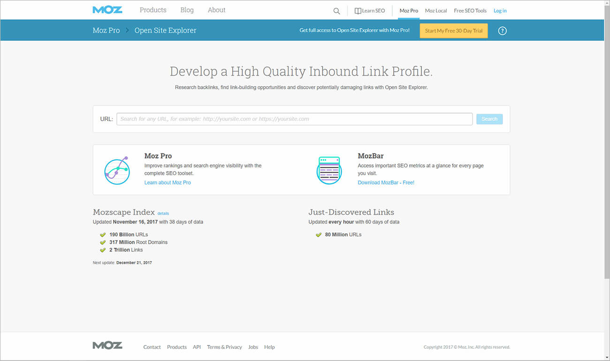Viewport: 610px width, 361px height.
Task: Click the Open Site Explorer breadcrumb
Action: tap(165, 30)
